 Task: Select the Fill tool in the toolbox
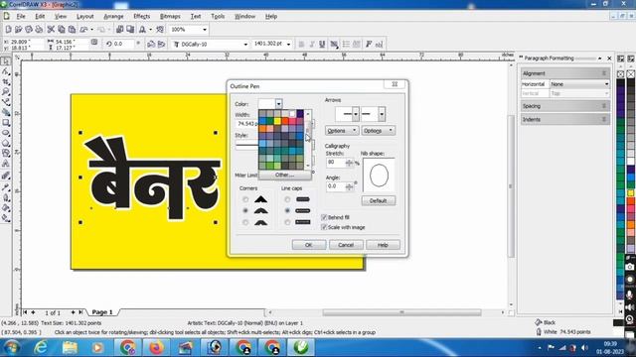pyautogui.click(x=6, y=207)
